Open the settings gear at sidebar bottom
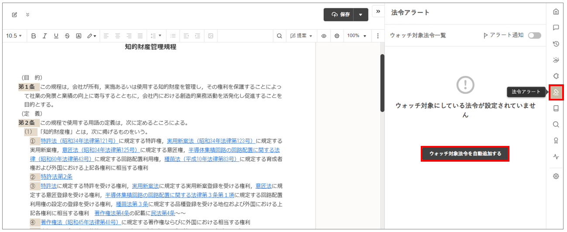Image resolution: width=567 pixels, height=232 pixels. pos(556,176)
